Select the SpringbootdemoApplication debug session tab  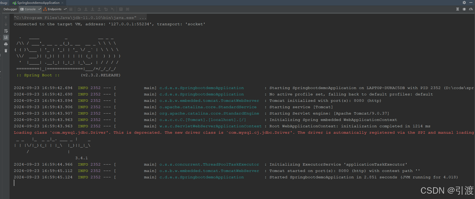click(38, 3)
